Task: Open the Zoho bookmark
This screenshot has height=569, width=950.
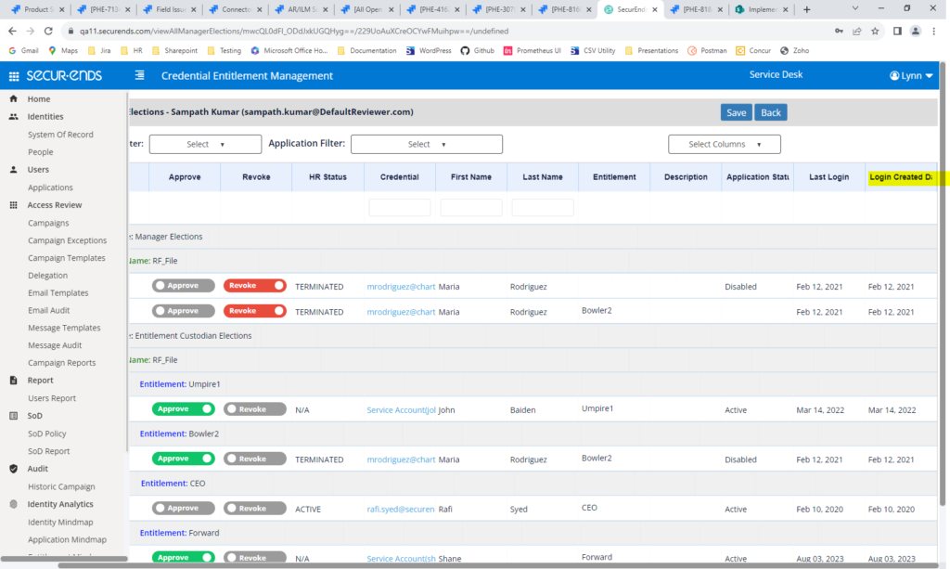Action: pos(794,51)
